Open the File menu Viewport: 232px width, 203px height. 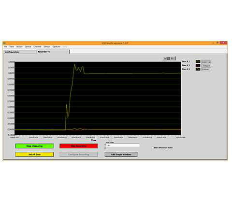point(5,46)
